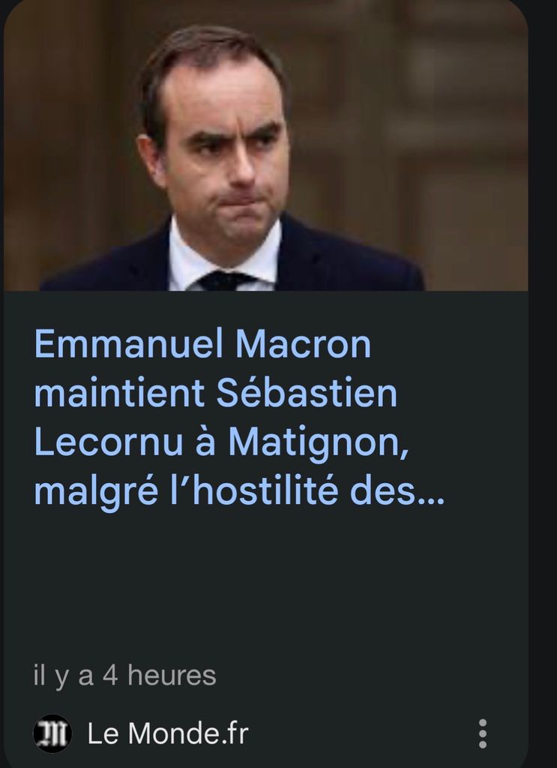The image size is (557, 768).
Task: Click the word "Matignon," in the headline
Action: click(318, 443)
